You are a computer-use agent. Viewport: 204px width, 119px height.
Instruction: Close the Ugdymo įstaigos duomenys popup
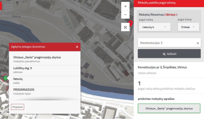point(77,47)
